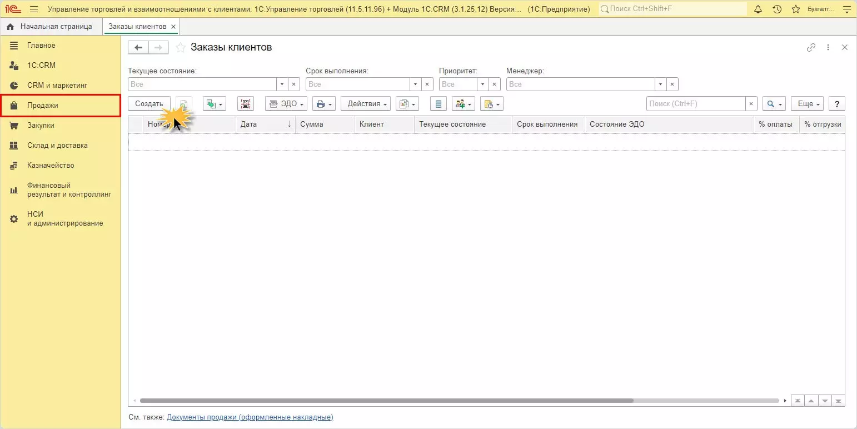Expand the Текущее состояние filter dropdown arrow
Screen dimensions: 857x429
(x=282, y=84)
